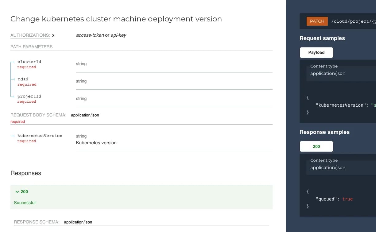Select the page title heading text

[x=116, y=19]
